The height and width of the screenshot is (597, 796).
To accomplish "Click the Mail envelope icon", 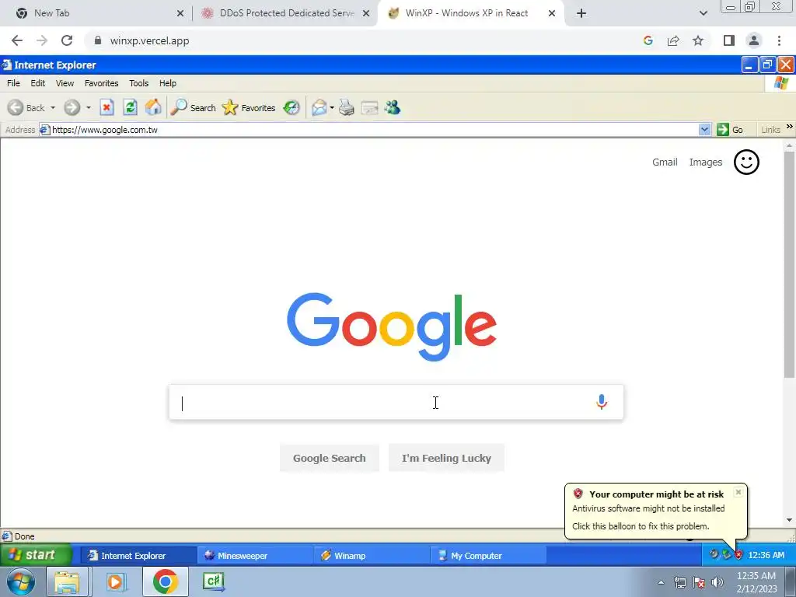I will pos(319,107).
